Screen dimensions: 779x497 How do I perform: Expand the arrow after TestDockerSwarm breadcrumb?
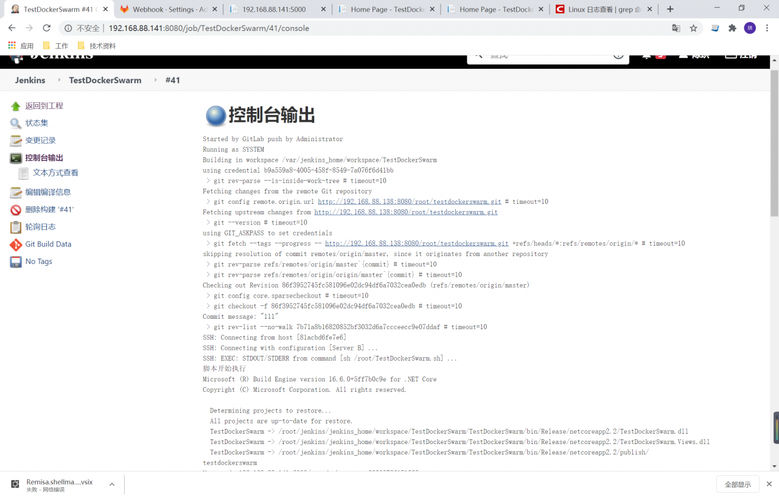(155, 80)
